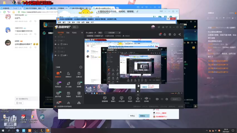The width and height of the screenshot is (237, 133).
Task: Open the 会员 menu in CHIKA window
Action: point(83,22)
